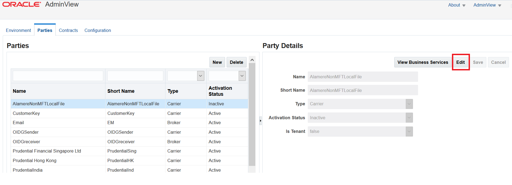Click the New party button
The image size is (512, 185).
[217, 62]
